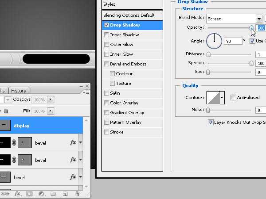Open the layer Opacity slider arrow

[50, 100]
